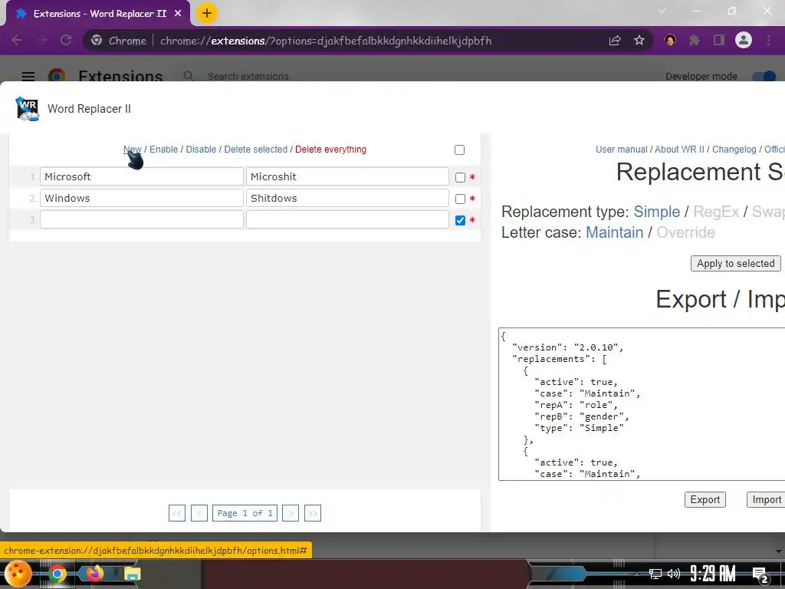Toggle the Chrome side panel icon

coord(718,41)
